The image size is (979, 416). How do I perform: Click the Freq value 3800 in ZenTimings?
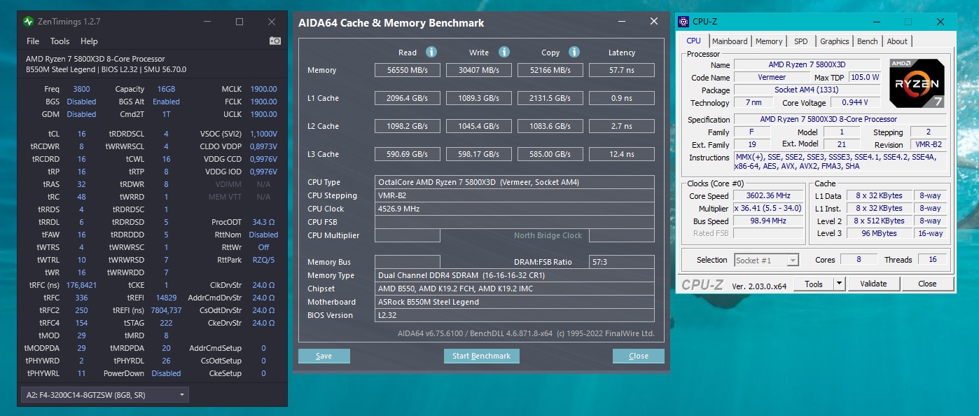pyautogui.click(x=81, y=89)
